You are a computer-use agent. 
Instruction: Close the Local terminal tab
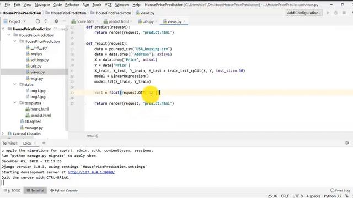(35, 143)
